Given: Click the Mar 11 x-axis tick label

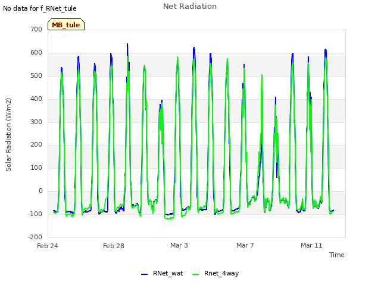Looking at the screenshot, I should pyautogui.click(x=311, y=245).
